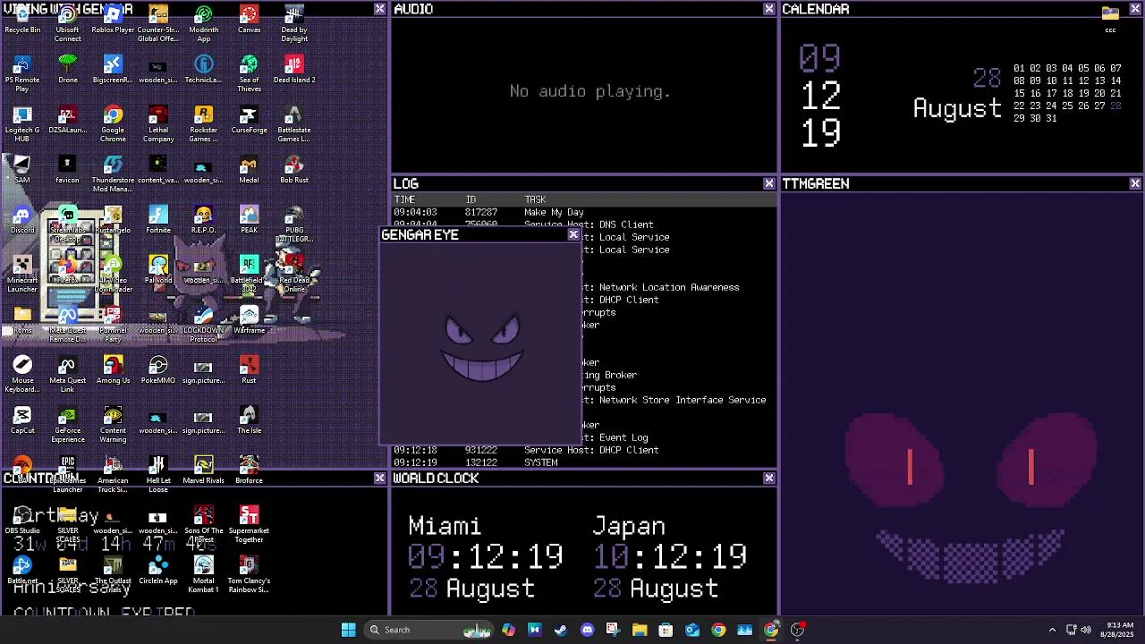This screenshot has width=1145, height=644.
Task: Open the Modrinth App icon
Action: tap(203, 24)
